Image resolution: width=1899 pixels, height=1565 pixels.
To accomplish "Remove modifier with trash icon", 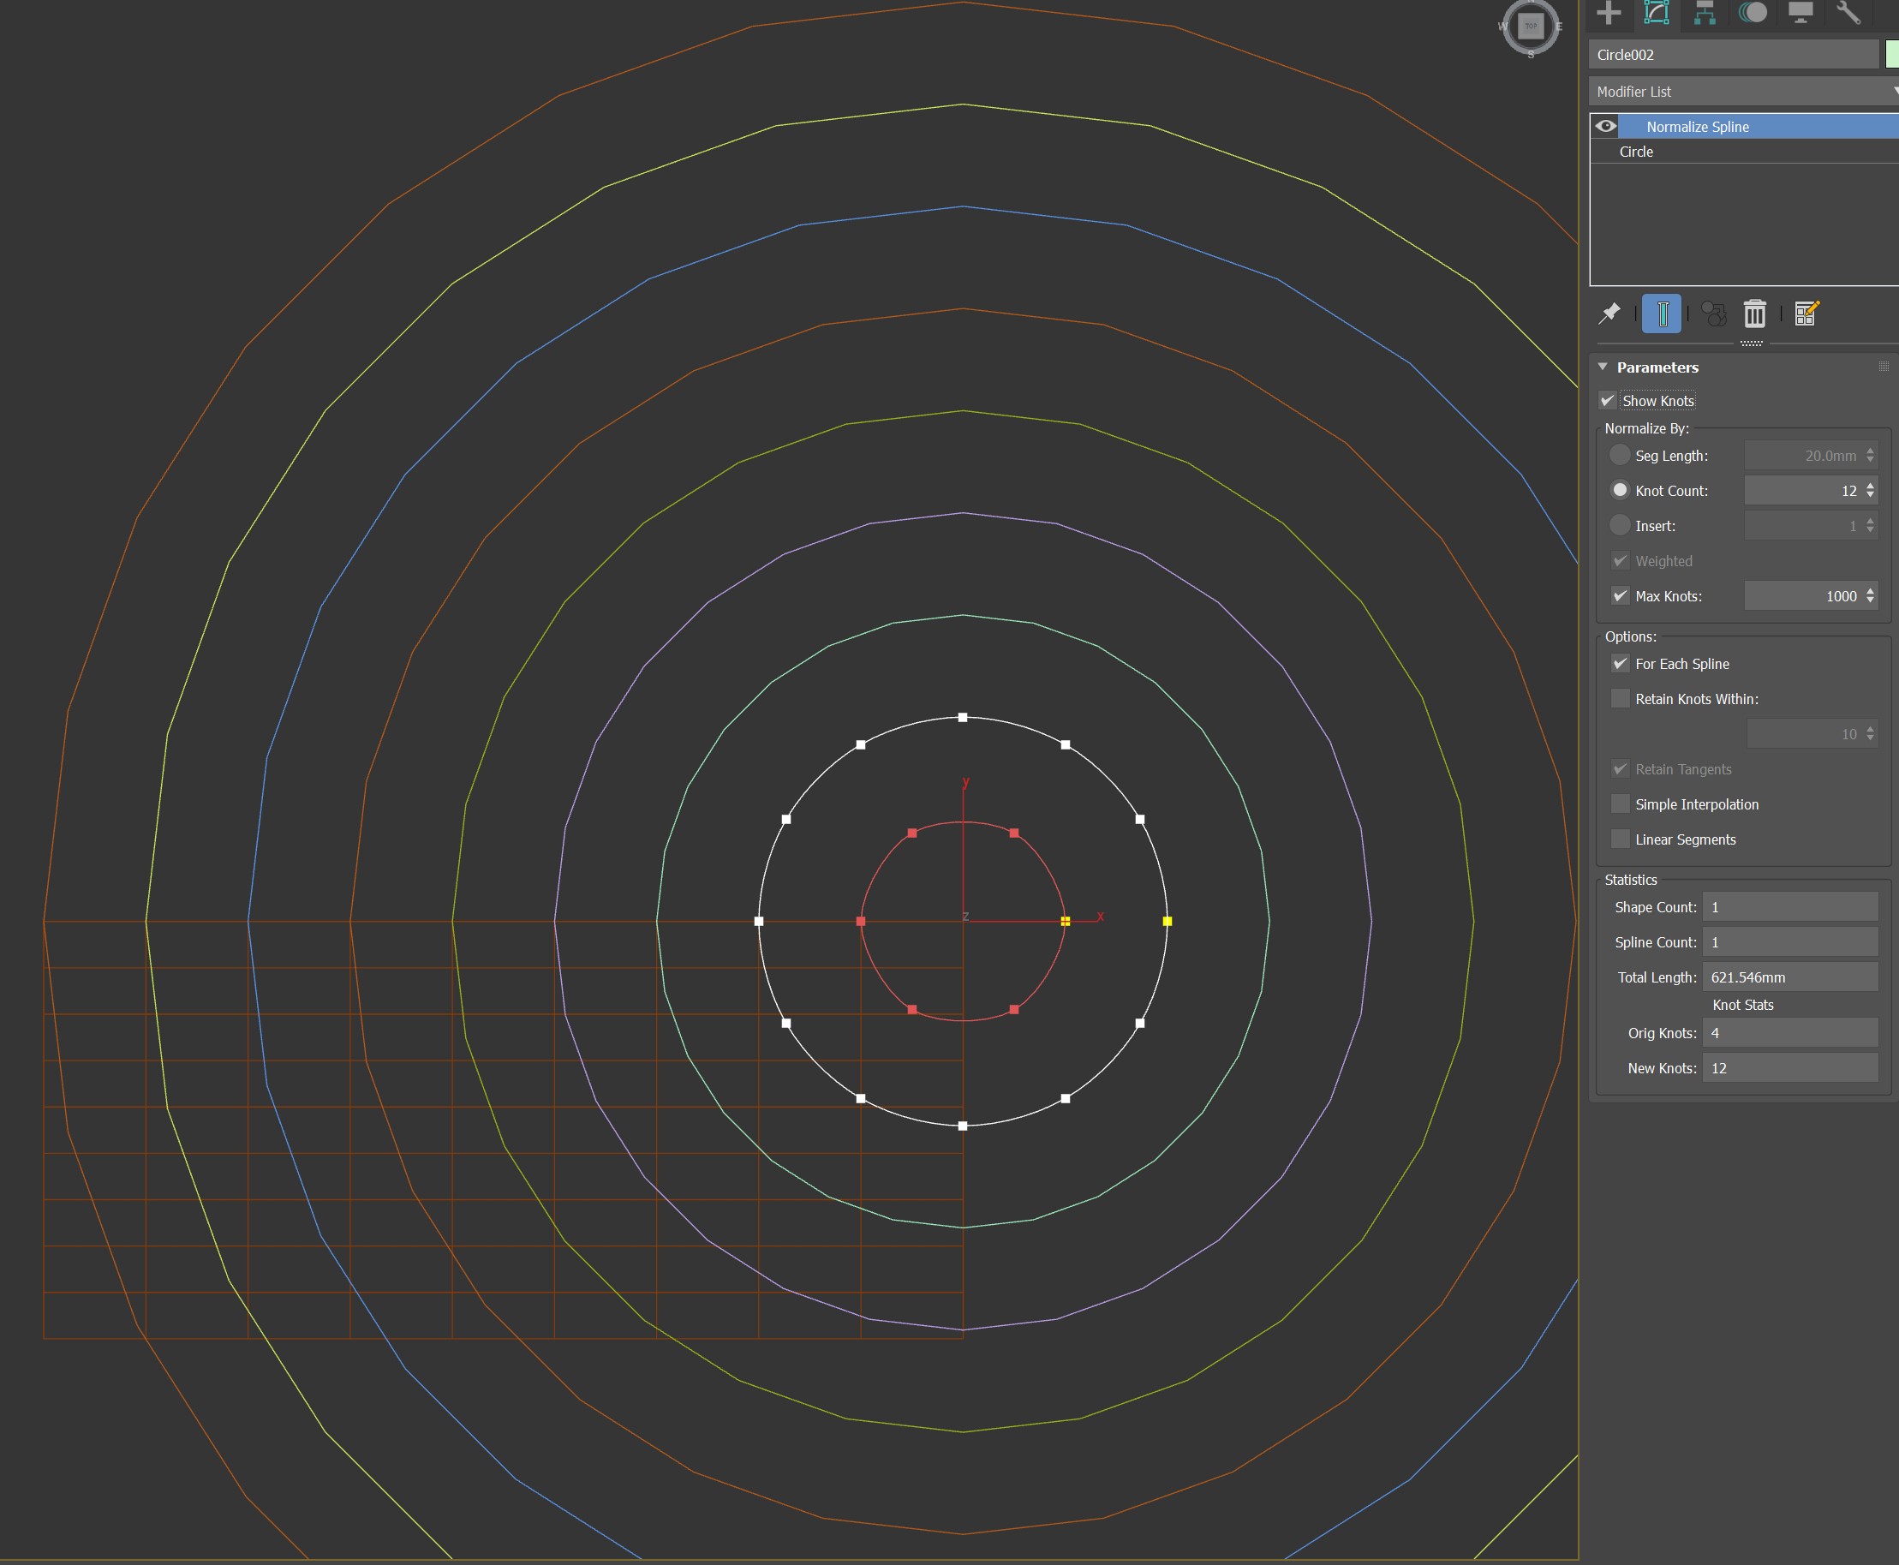I will click(x=1754, y=314).
